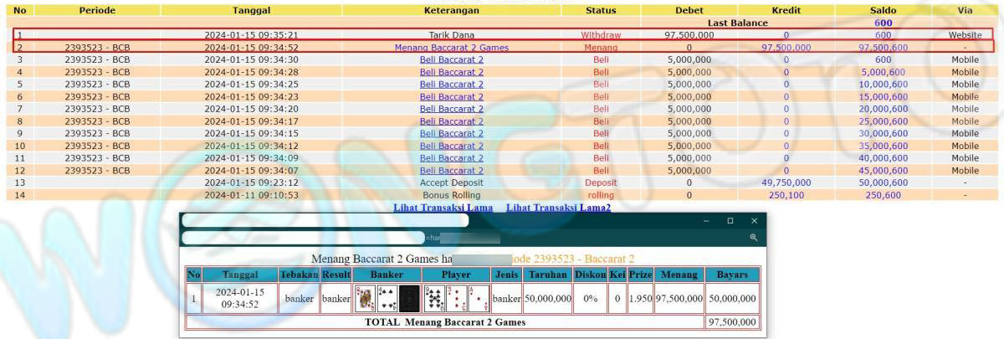Open Beli Baccarat 2 link in row 12
This screenshot has width=1004, height=339.
point(451,171)
